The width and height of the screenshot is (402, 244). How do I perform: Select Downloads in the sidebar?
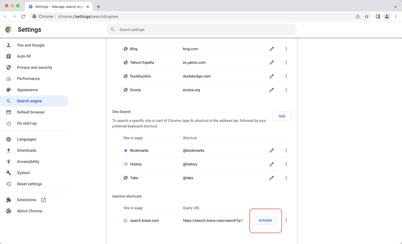[26, 150]
